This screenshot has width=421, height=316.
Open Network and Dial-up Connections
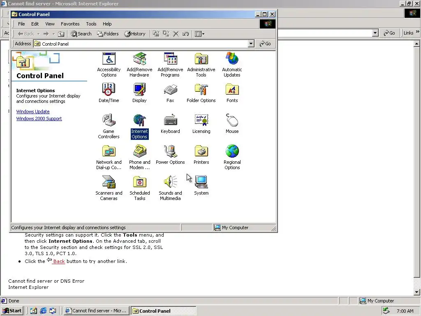(109, 157)
